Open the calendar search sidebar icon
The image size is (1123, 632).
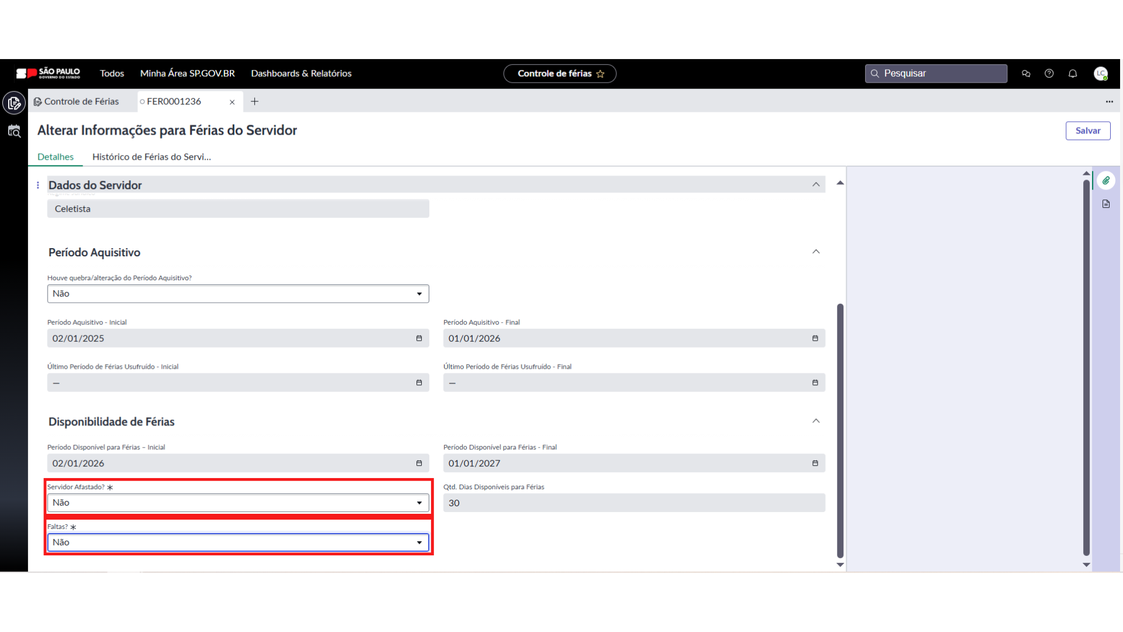(x=14, y=132)
